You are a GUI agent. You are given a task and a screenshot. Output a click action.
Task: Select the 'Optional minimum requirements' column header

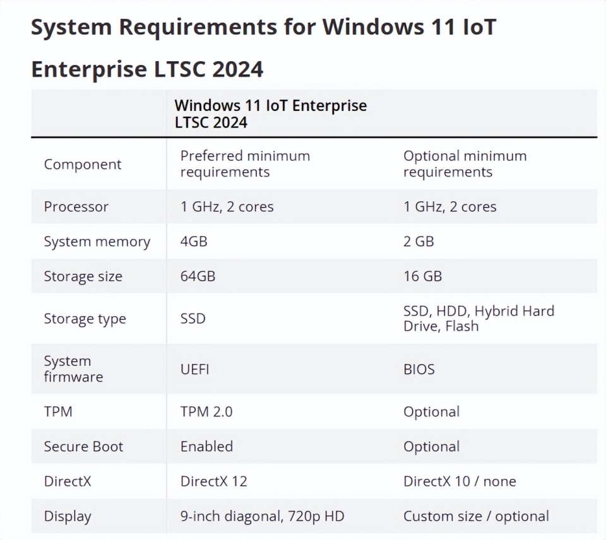pos(465,163)
